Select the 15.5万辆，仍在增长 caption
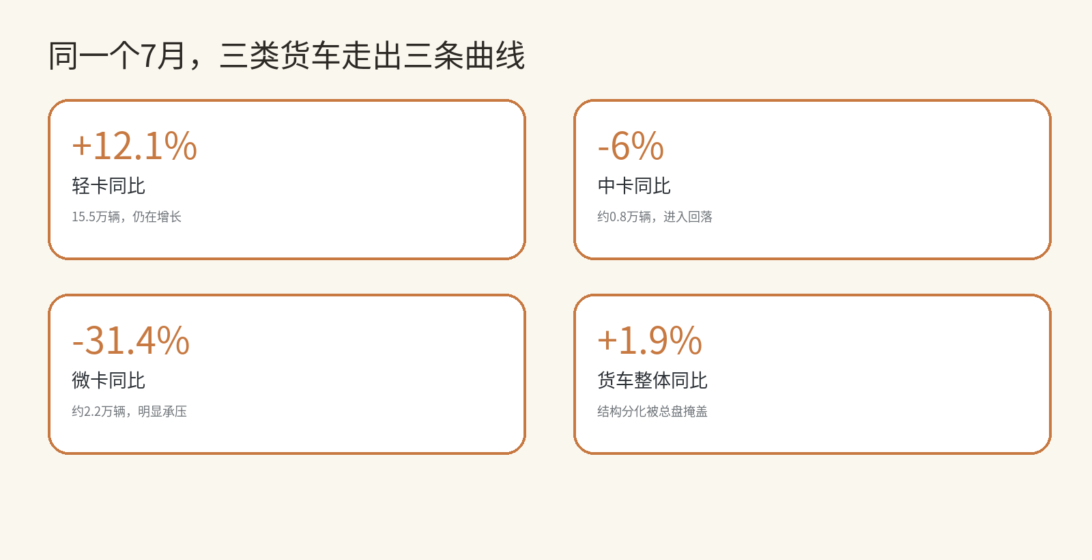1092x560 pixels. tap(126, 216)
